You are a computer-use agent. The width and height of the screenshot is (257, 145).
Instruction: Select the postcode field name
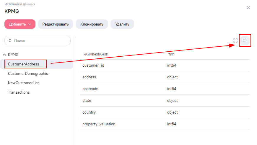click(x=90, y=89)
